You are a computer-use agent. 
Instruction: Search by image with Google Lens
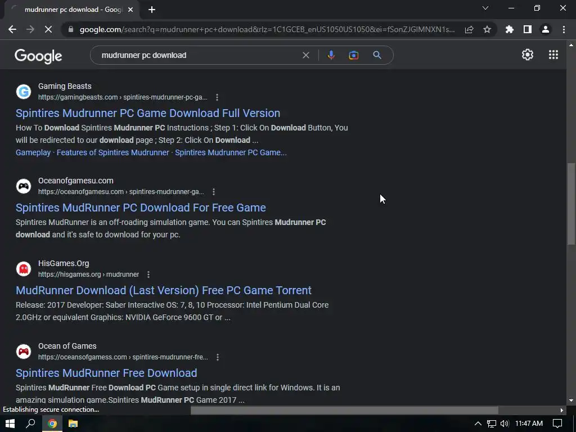pyautogui.click(x=353, y=55)
